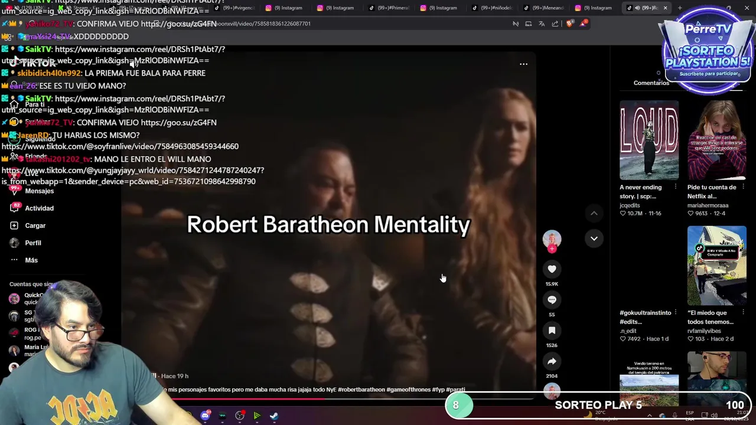Screen dimensions: 756x425
Task: Switch to the niñodel TikTok browser tab
Action: point(496,8)
